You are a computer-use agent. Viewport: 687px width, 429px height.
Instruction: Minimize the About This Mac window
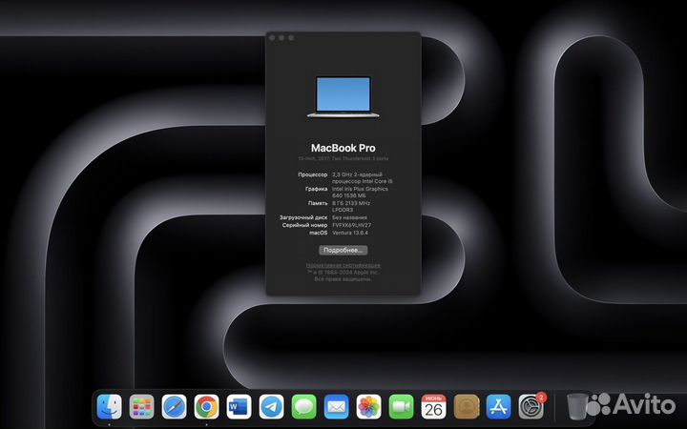[x=281, y=37]
